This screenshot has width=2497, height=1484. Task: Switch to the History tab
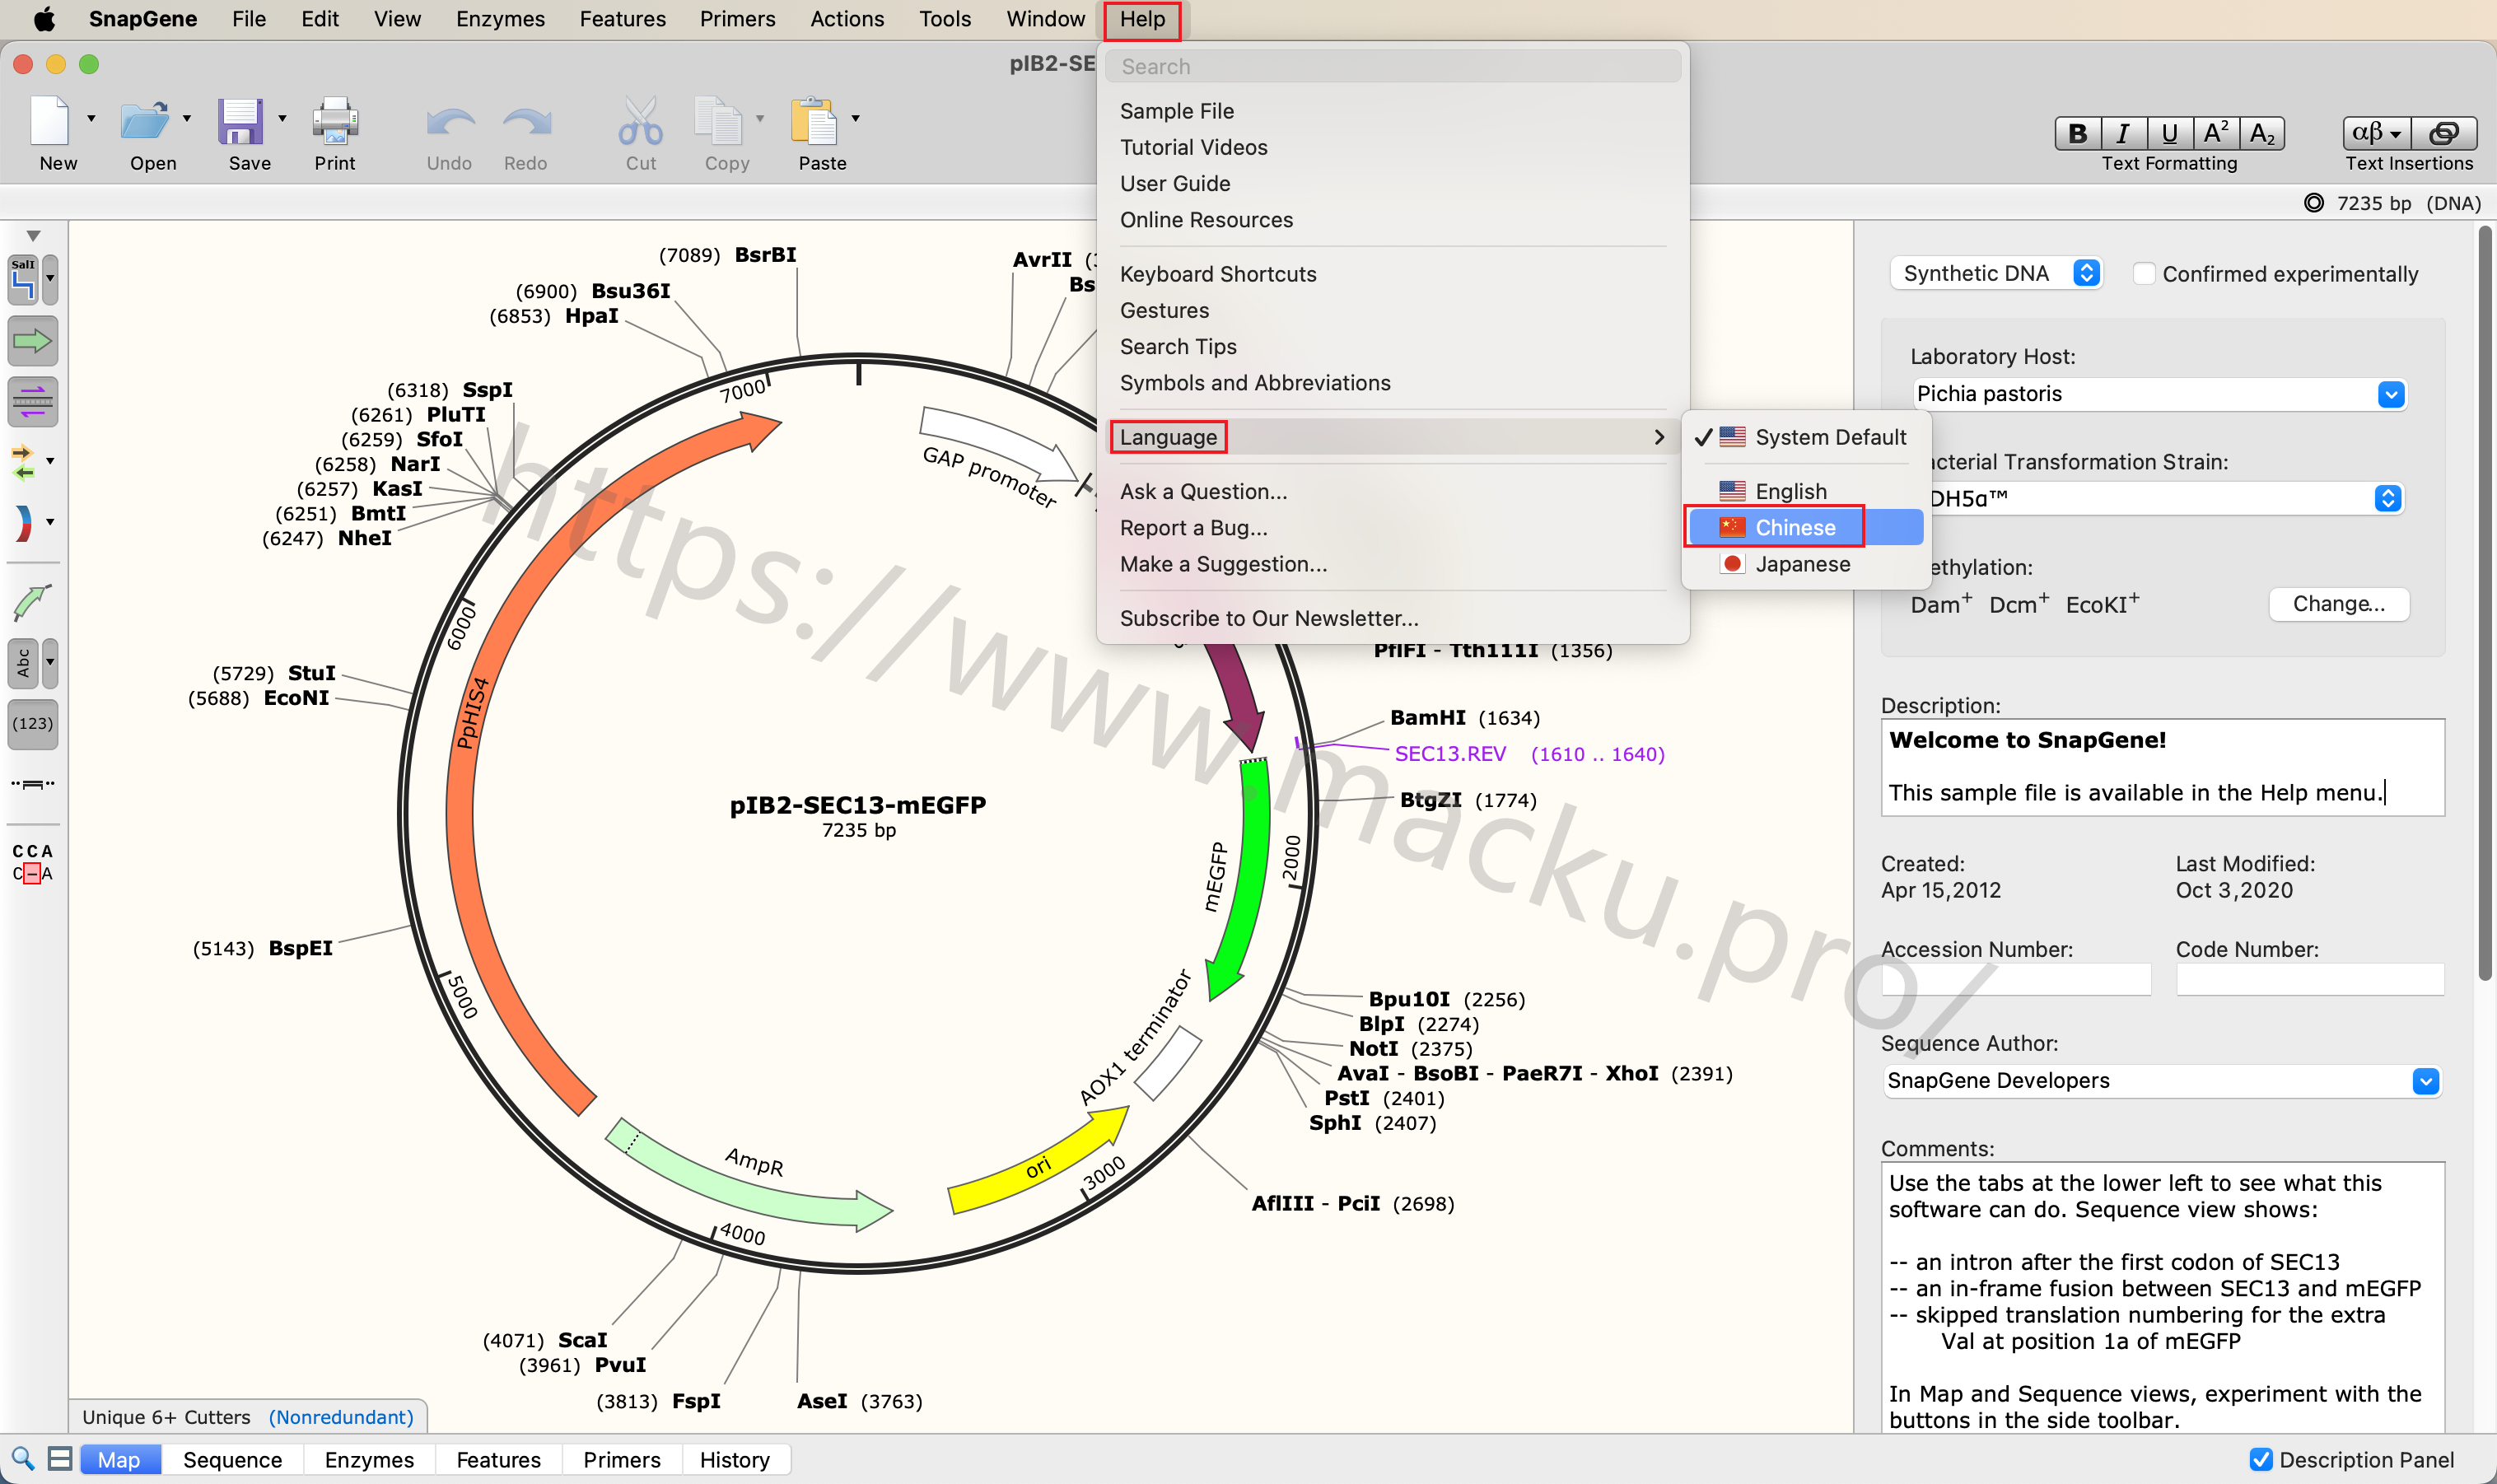point(735,1460)
